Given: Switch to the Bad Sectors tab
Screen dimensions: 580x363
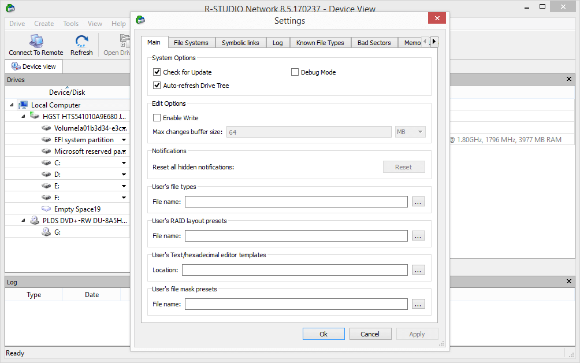Looking at the screenshot, I should 374,43.
